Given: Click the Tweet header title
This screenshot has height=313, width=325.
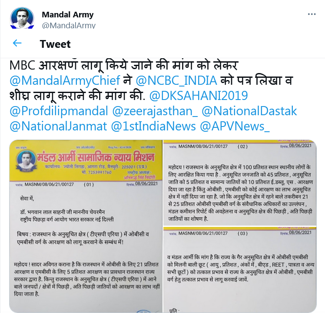Looking at the screenshot, I should 55,44.
